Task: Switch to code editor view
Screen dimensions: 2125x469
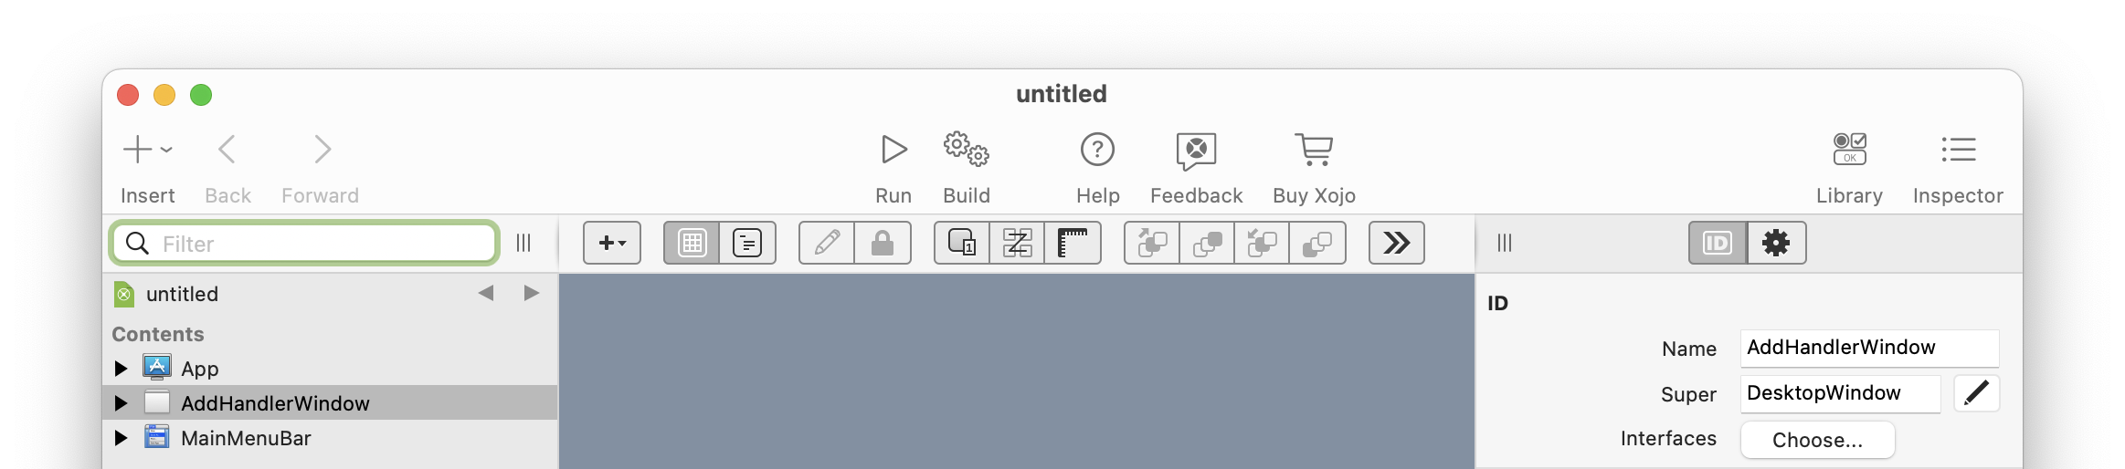Action: click(x=747, y=243)
